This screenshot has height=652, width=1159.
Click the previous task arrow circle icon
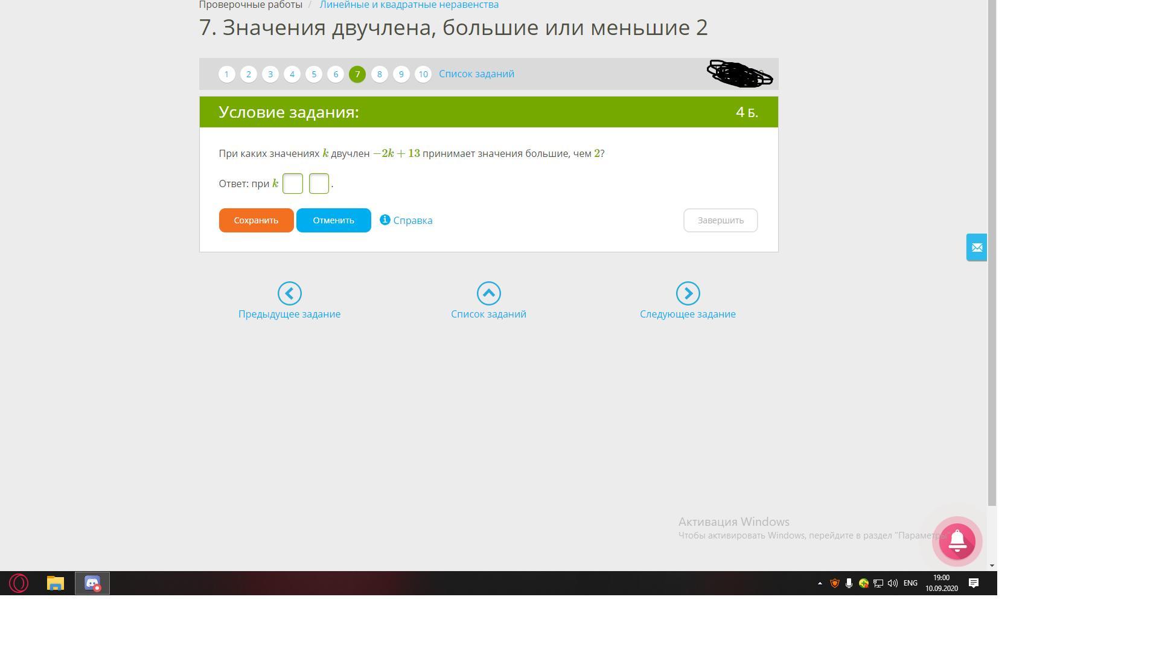tap(289, 293)
